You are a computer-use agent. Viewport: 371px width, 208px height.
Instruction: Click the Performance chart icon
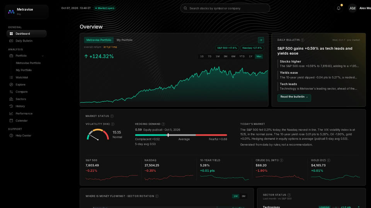click(x=11, y=113)
